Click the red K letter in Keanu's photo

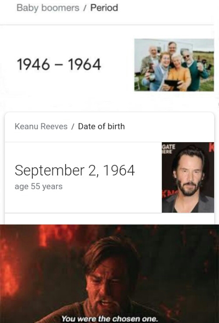[211, 147]
